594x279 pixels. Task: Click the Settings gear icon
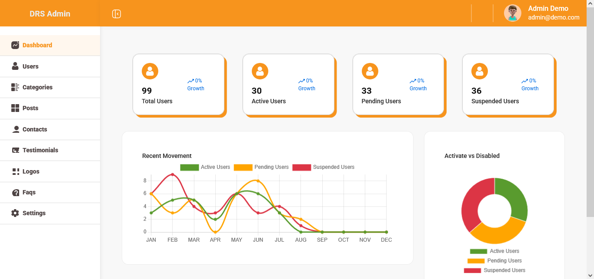click(x=15, y=213)
